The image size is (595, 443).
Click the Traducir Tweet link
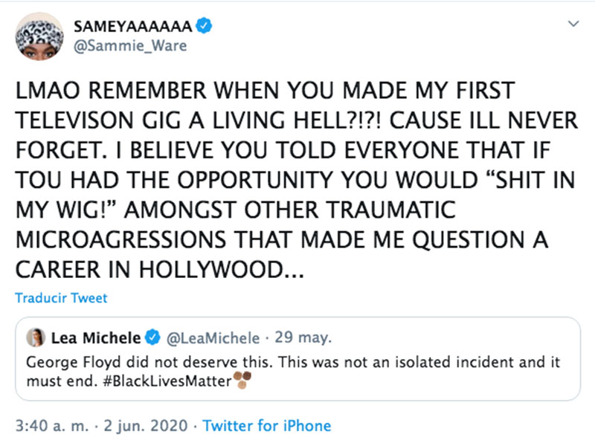tap(61, 298)
